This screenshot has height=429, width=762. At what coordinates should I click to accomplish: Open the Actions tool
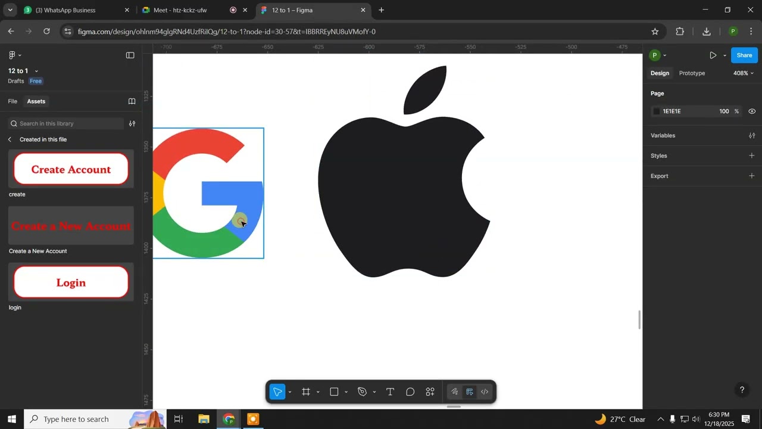(x=430, y=391)
